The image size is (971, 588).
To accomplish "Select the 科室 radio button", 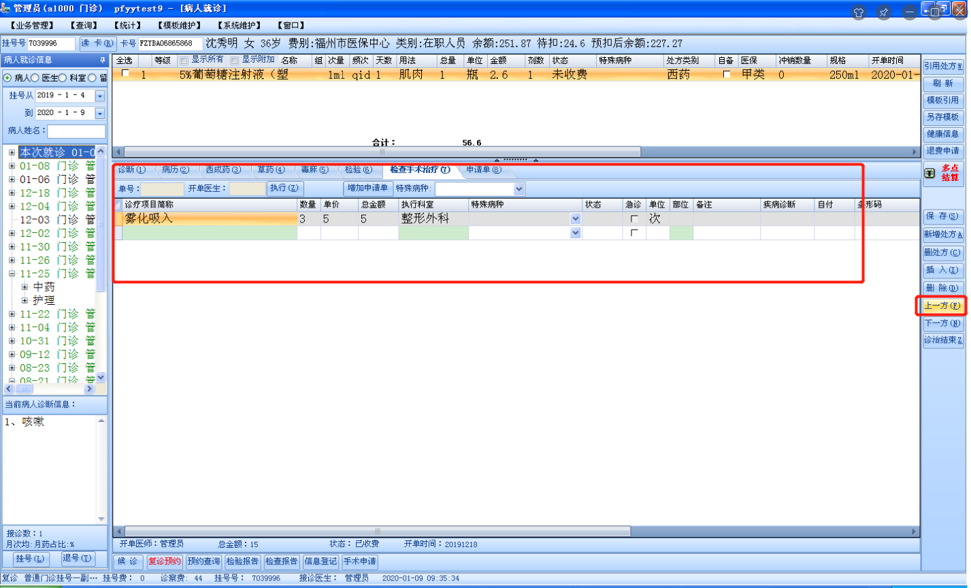I will pos(63,78).
